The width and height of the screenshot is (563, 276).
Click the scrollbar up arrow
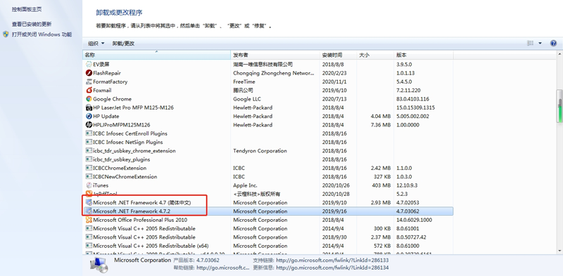point(559,54)
